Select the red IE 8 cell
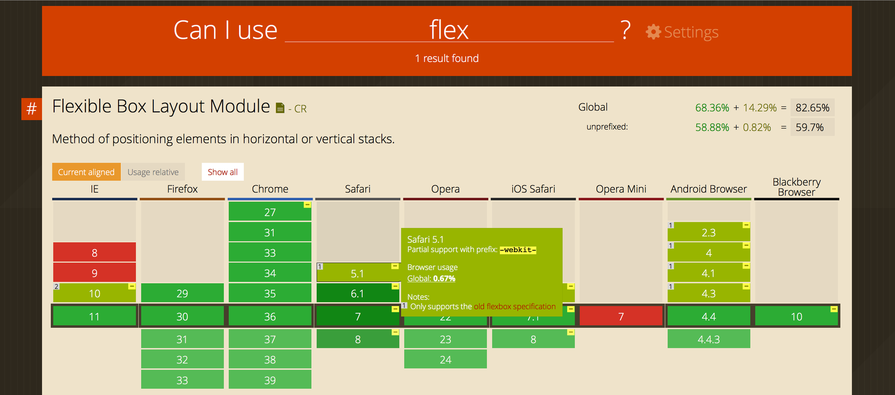This screenshot has height=395, width=895. coord(94,252)
